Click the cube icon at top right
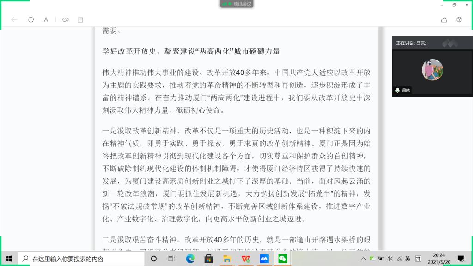This screenshot has height=266, width=473. [459, 20]
